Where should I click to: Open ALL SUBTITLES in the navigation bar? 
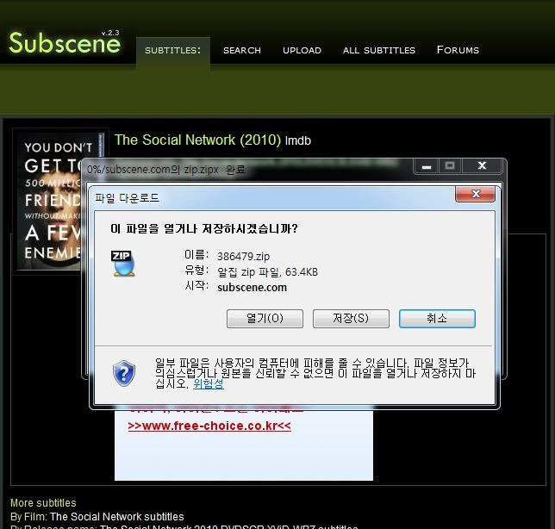tap(378, 50)
